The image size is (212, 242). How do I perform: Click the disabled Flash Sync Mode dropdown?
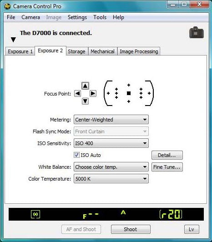pyautogui.click(x=111, y=131)
